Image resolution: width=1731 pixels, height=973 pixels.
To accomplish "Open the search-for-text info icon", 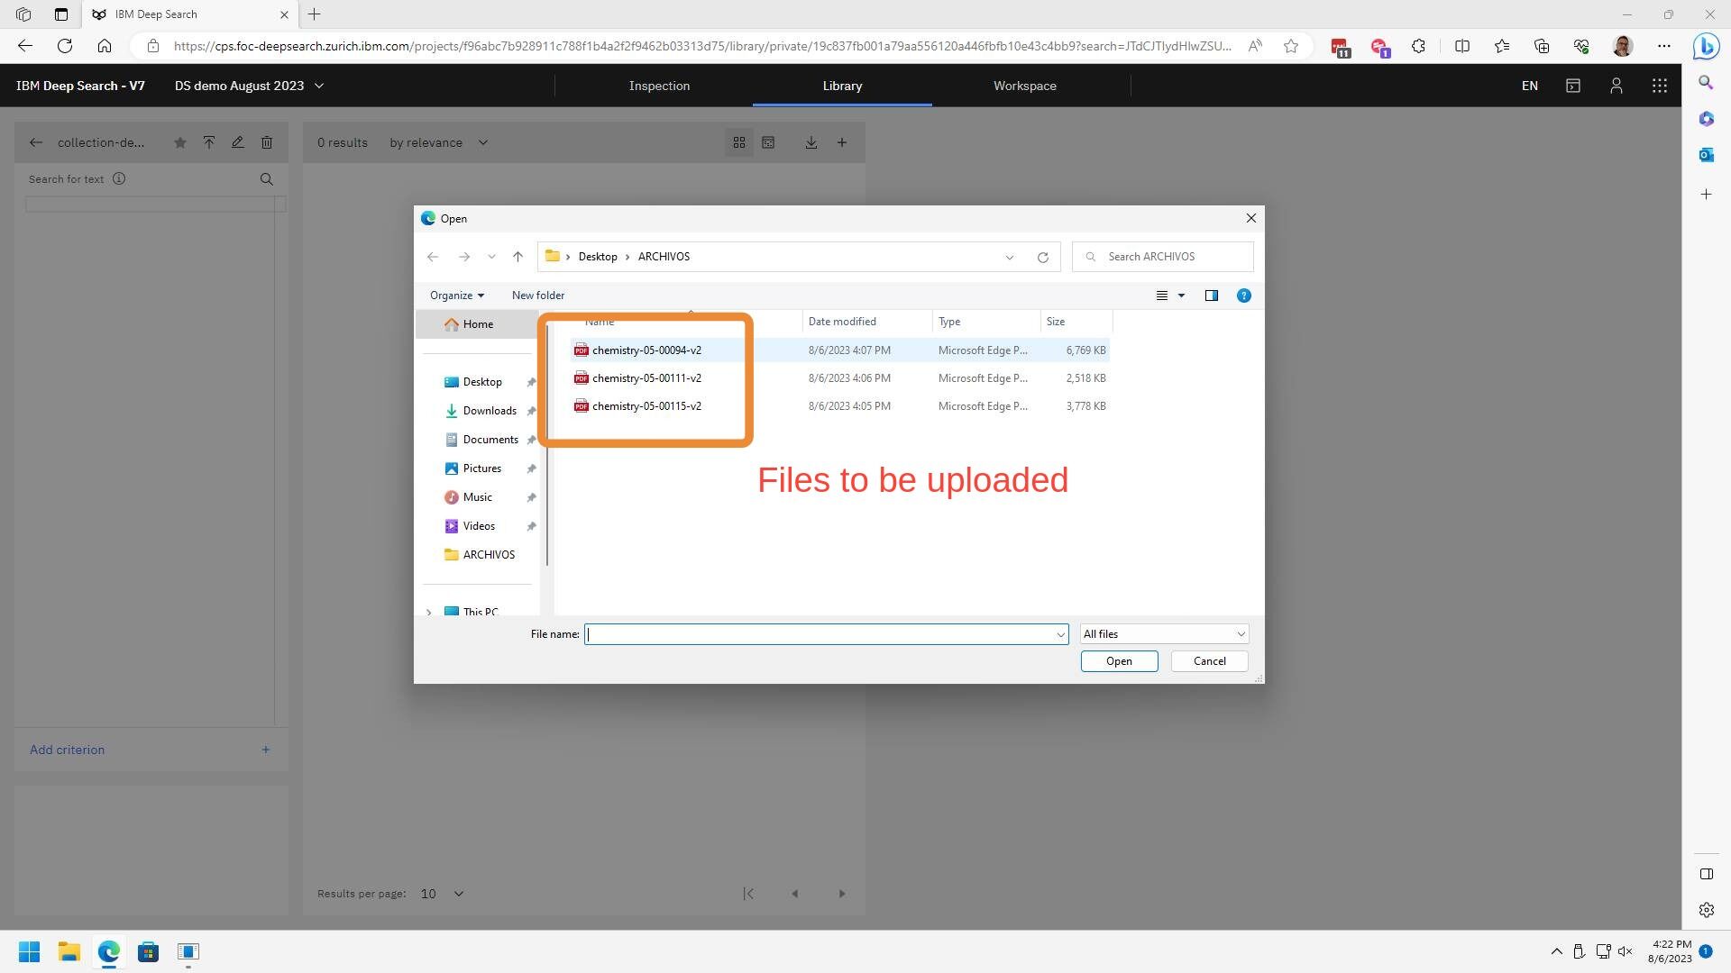I will click(x=119, y=178).
